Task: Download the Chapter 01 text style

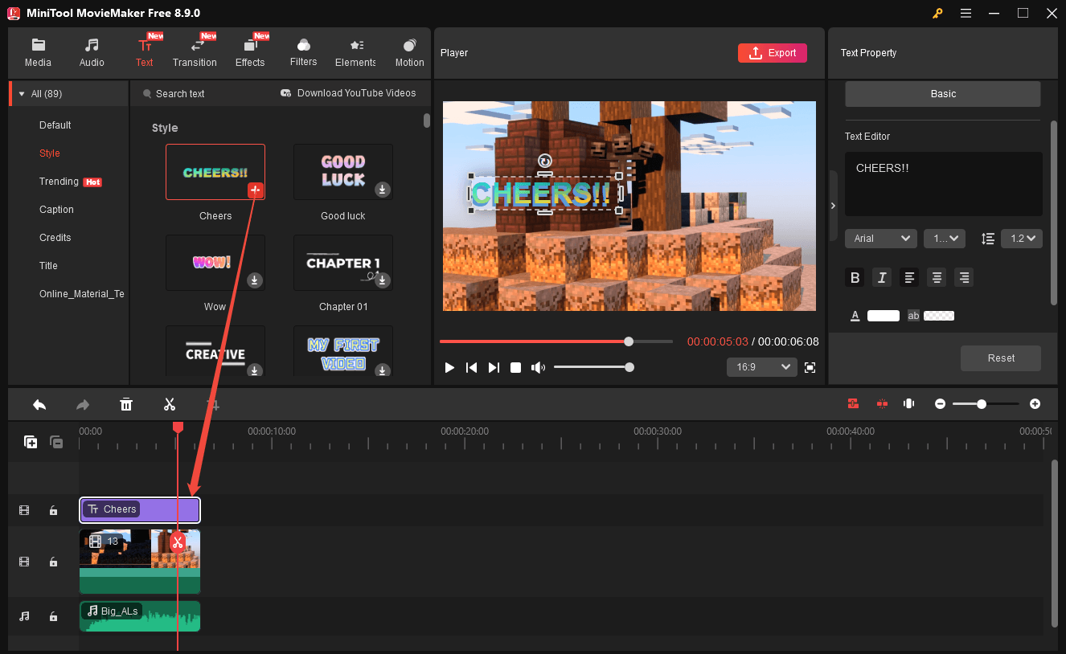Action: click(x=383, y=280)
